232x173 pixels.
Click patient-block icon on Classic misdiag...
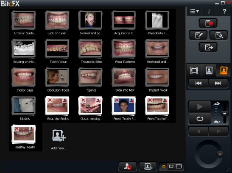click(x=98, y=100)
